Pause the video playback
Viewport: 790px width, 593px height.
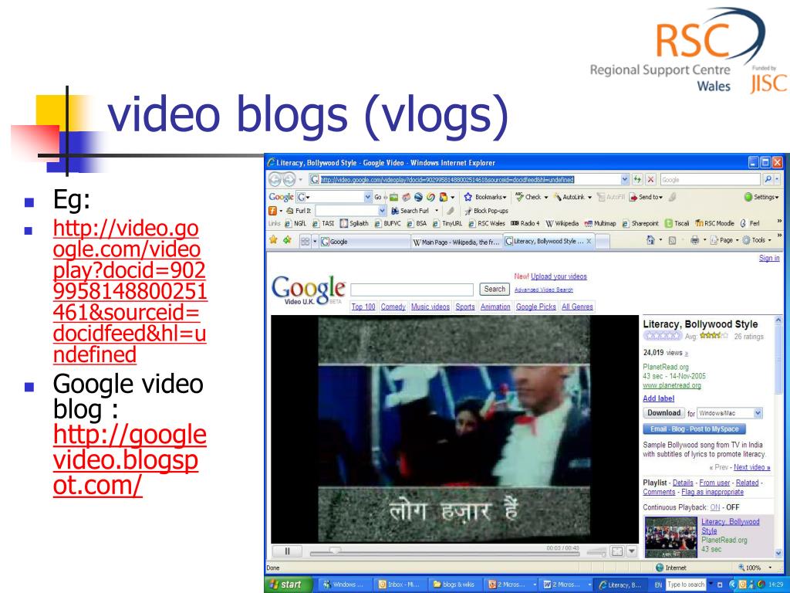click(x=287, y=551)
